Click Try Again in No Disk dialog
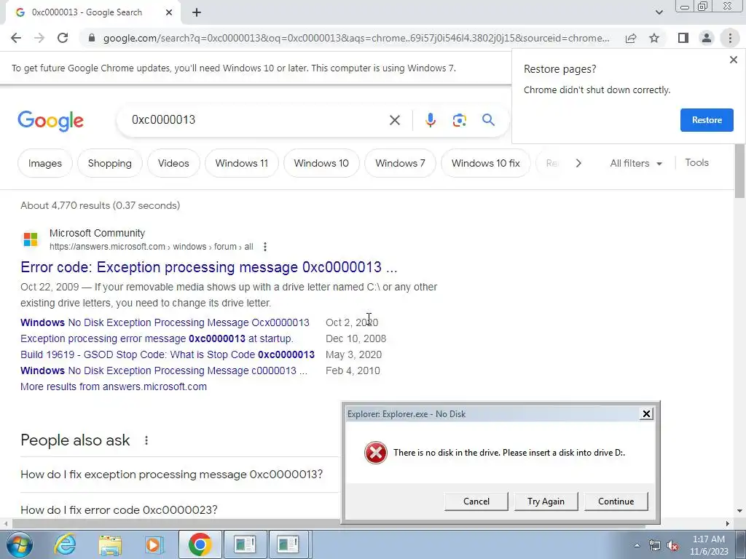The image size is (746, 559). (546, 501)
